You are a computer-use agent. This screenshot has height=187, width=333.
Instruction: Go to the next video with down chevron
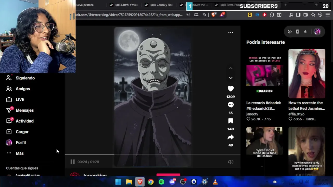coord(230,78)
